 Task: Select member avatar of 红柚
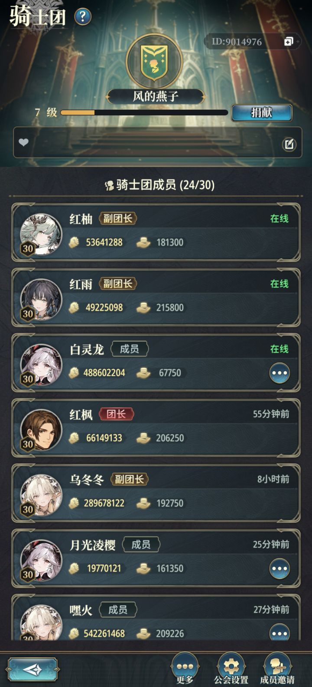click(x=41, y=234)
